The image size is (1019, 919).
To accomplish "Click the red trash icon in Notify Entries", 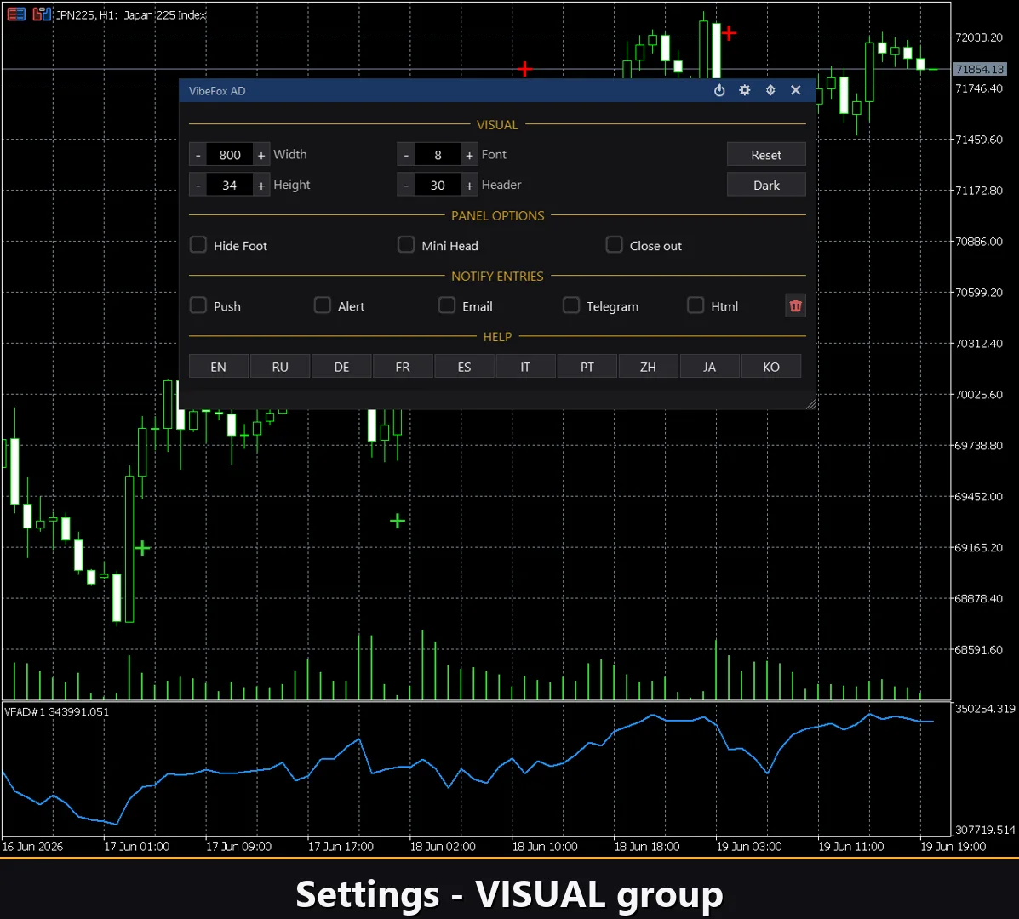I will [x=795, y=305].
